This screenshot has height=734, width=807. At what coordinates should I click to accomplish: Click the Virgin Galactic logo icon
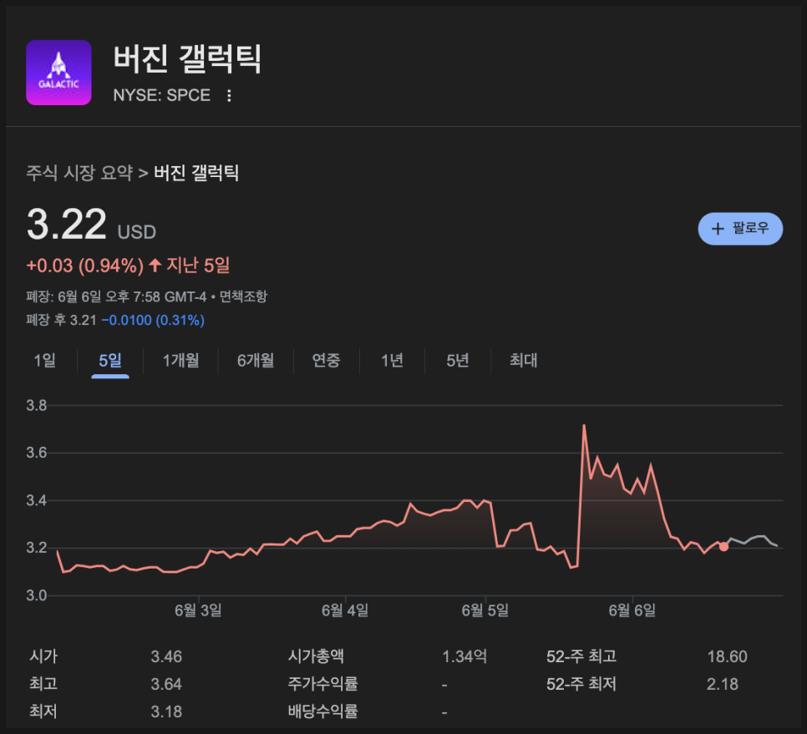(58, 73)
